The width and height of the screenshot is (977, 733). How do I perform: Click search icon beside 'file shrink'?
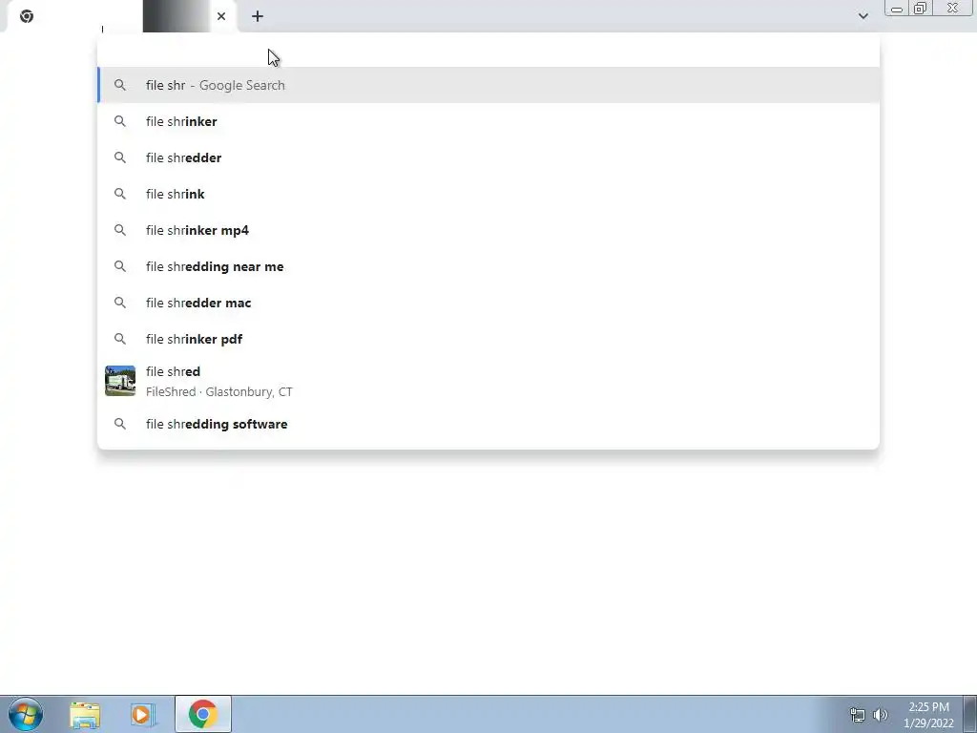(120, 194)
